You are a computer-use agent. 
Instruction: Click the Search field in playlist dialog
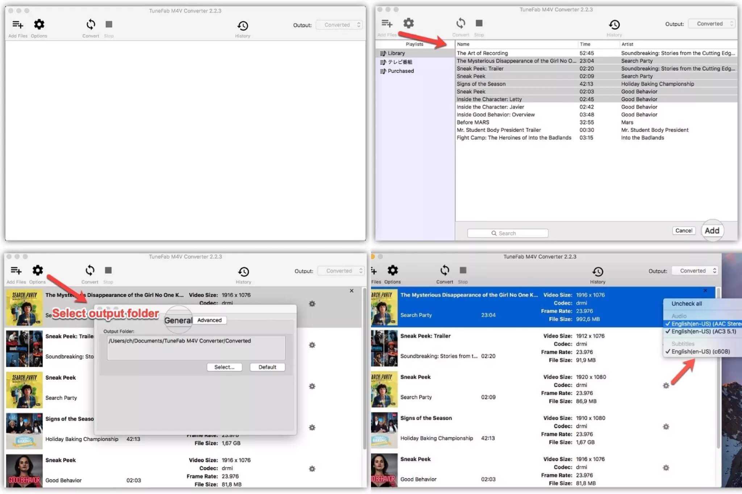pos(508,233)
